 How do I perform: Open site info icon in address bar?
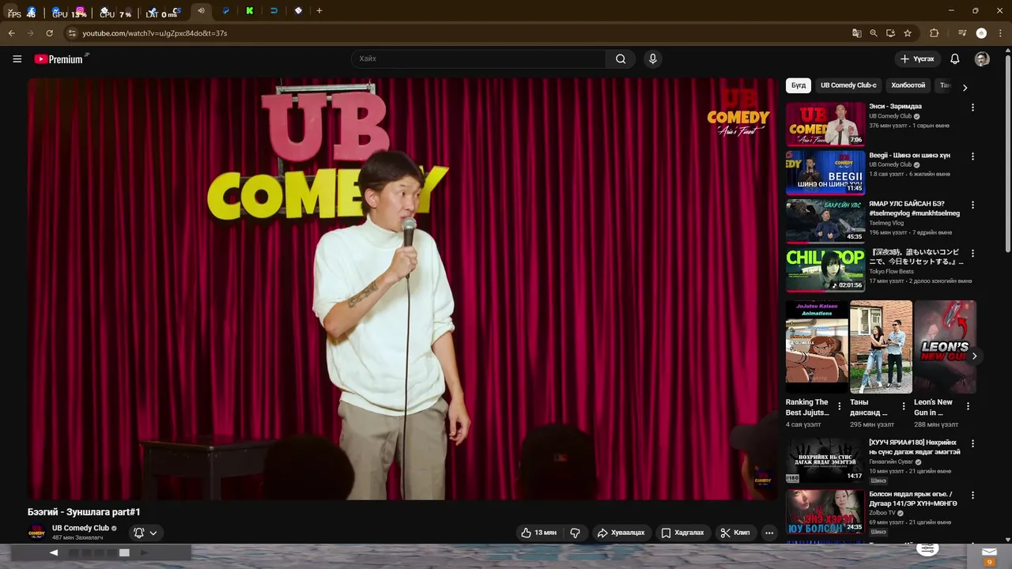click(71, 33)
